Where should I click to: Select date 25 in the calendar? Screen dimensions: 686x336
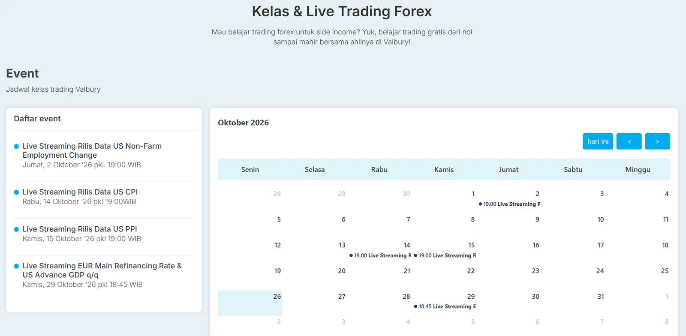(665, 271)
